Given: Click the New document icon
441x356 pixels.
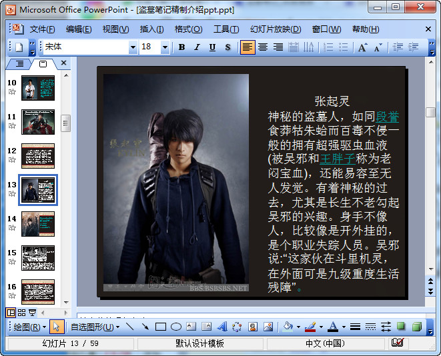Looking at the screenshot, I should [19, 47].
